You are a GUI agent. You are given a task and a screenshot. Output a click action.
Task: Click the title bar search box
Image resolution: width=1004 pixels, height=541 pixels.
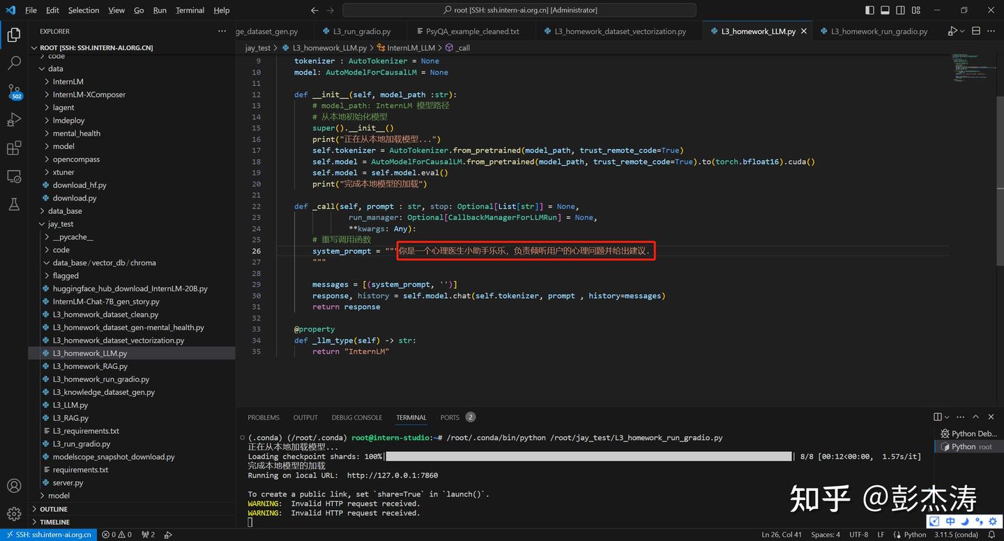[x=519, y=10]
